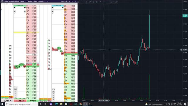This screenshot has width=188, height=106.
Task: Click the yellow highlighted 0,9900 row in left order book
Action: click(x=26, y=32)
